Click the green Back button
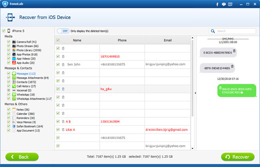 (22, 157)
